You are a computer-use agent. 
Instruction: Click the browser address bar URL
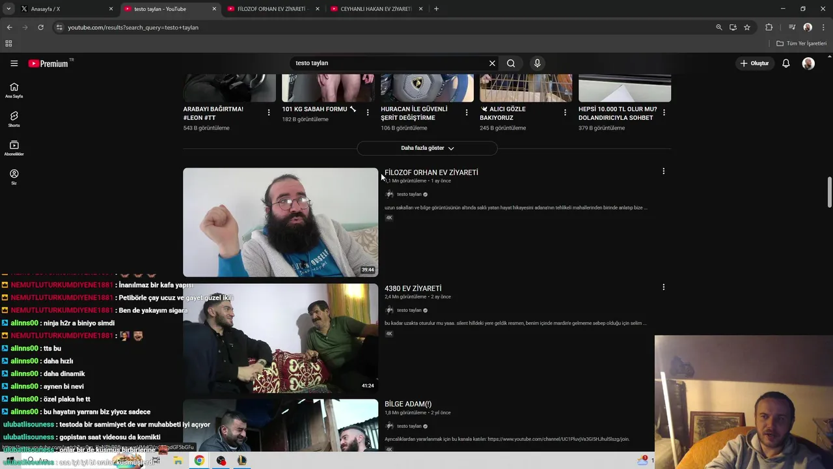[x=133, y=27]
